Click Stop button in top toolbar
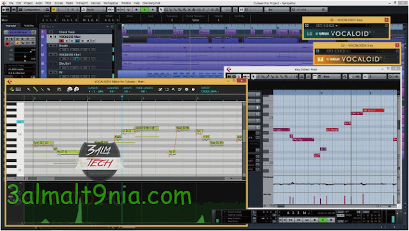This screenshot has height=231, width=409. [x=136, y=10]
